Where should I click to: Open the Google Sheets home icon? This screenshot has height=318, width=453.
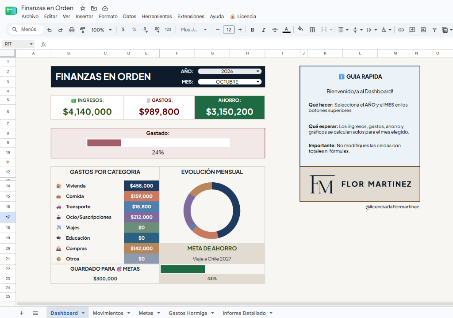[11, 11]
